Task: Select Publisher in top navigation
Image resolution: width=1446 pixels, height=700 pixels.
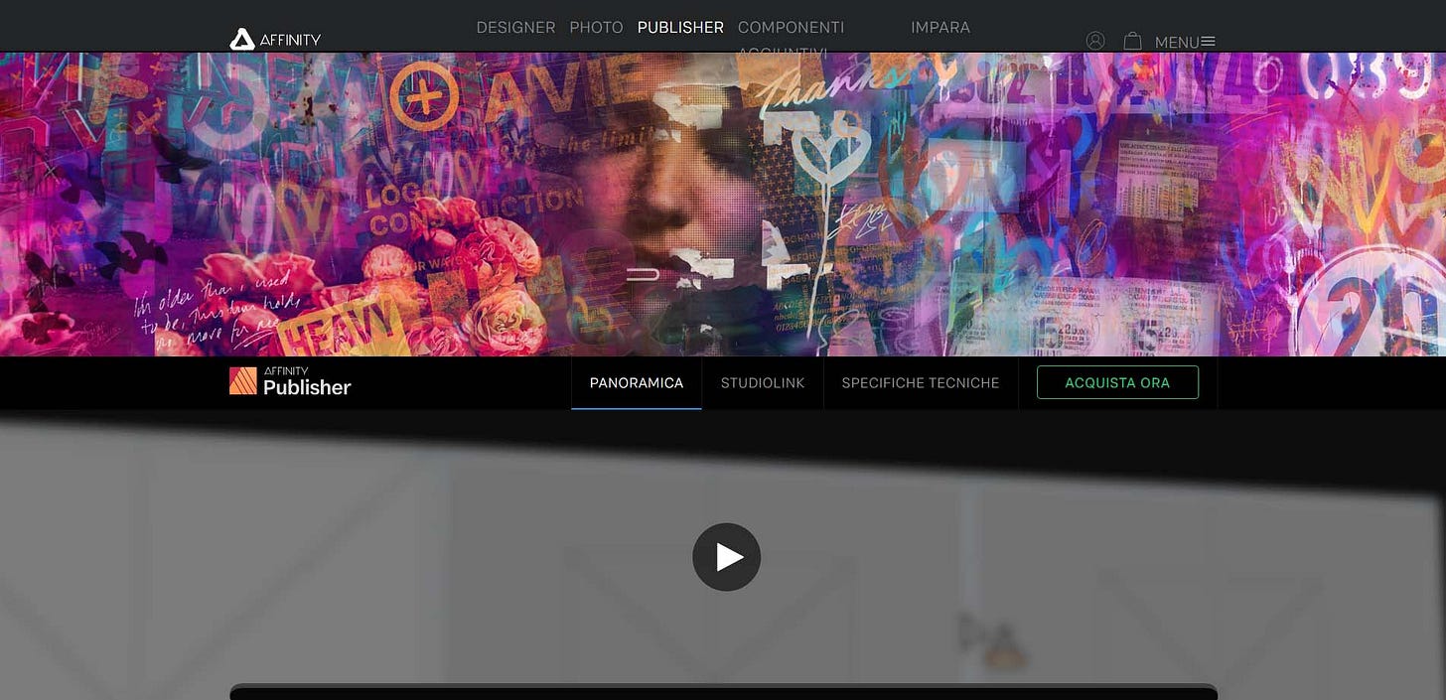Action: pyautogui.click(x=680, y=28)
